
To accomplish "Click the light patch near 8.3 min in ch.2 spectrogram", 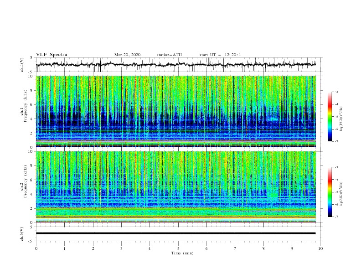I will 273,193.
